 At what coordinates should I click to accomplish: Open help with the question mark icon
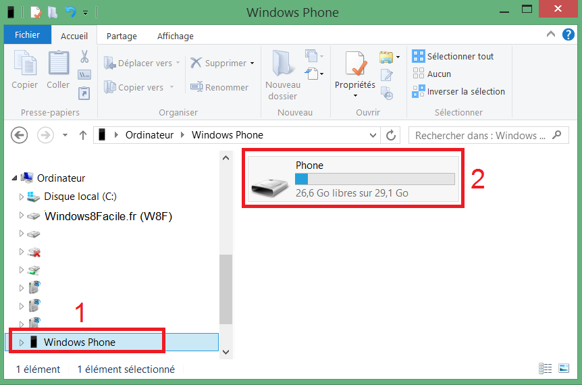pos(568,34)
